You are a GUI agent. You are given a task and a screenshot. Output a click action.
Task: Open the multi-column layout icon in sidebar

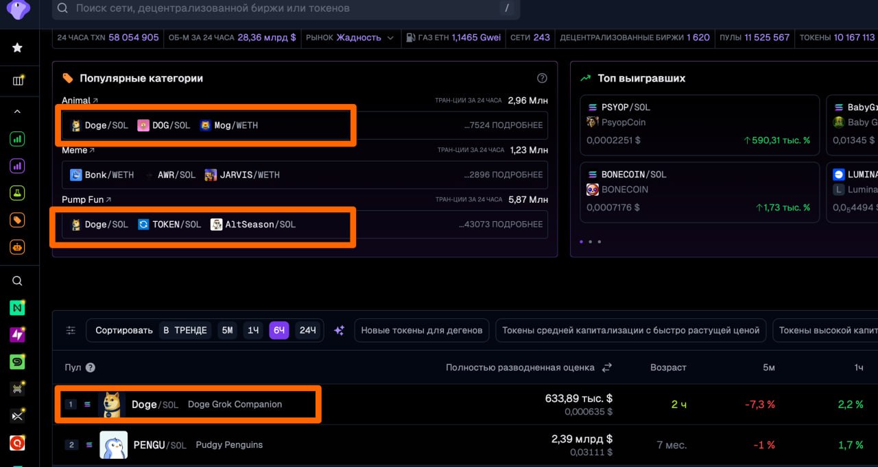(18, 81)
